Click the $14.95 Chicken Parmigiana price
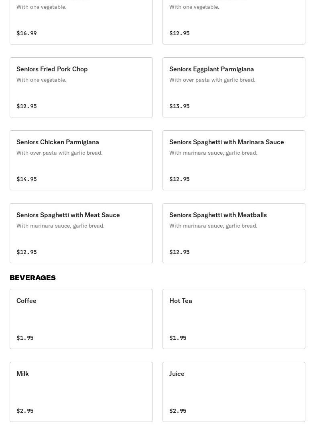The height and width of the screenshot is (434, 315). click(26, 179)
